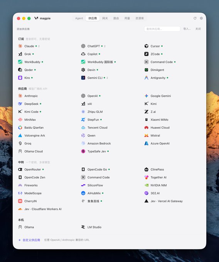Click the Devin icon
Screen dimensions: 219x262
click(83, 70)
